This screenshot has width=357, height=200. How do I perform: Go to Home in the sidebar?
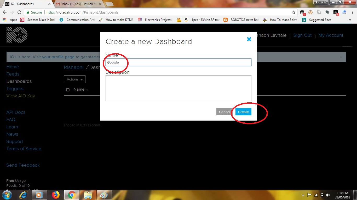[x=13, y=67]
